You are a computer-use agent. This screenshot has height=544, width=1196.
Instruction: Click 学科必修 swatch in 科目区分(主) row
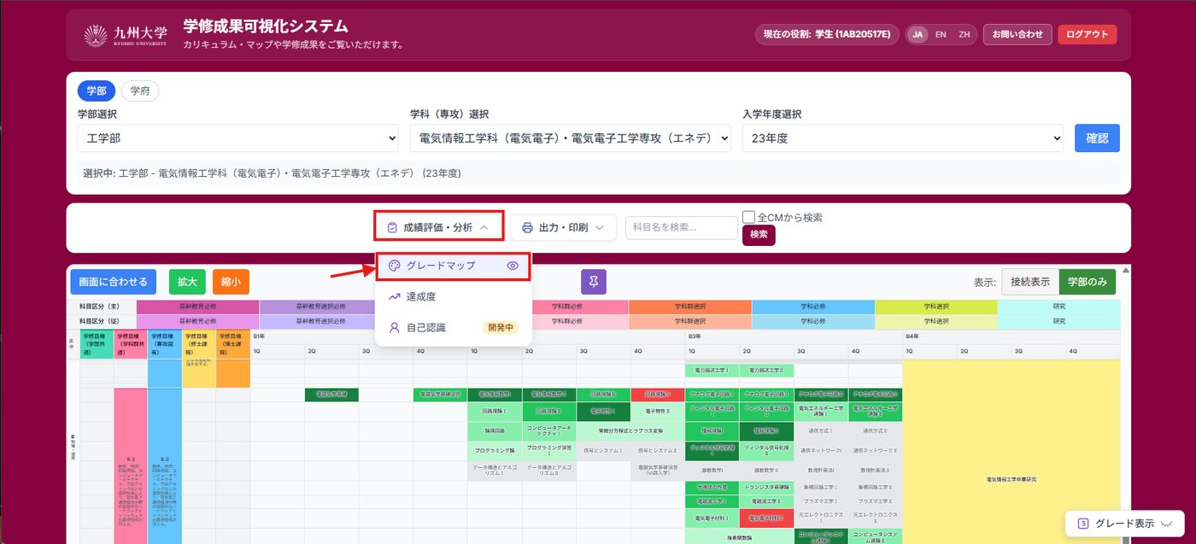(812, 307)
